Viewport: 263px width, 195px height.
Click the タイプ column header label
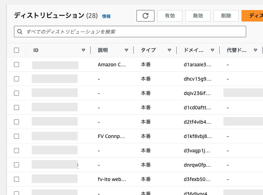pos(148,50)
